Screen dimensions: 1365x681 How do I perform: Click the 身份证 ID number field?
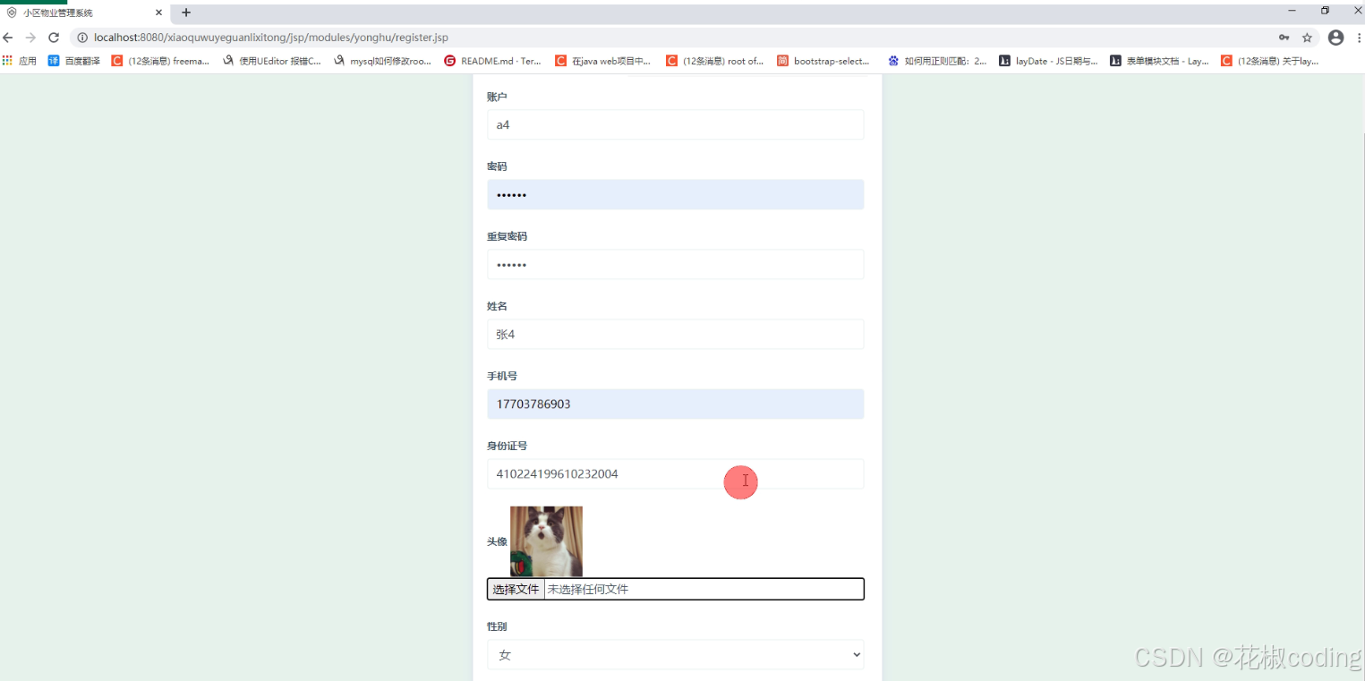point(627,473)
